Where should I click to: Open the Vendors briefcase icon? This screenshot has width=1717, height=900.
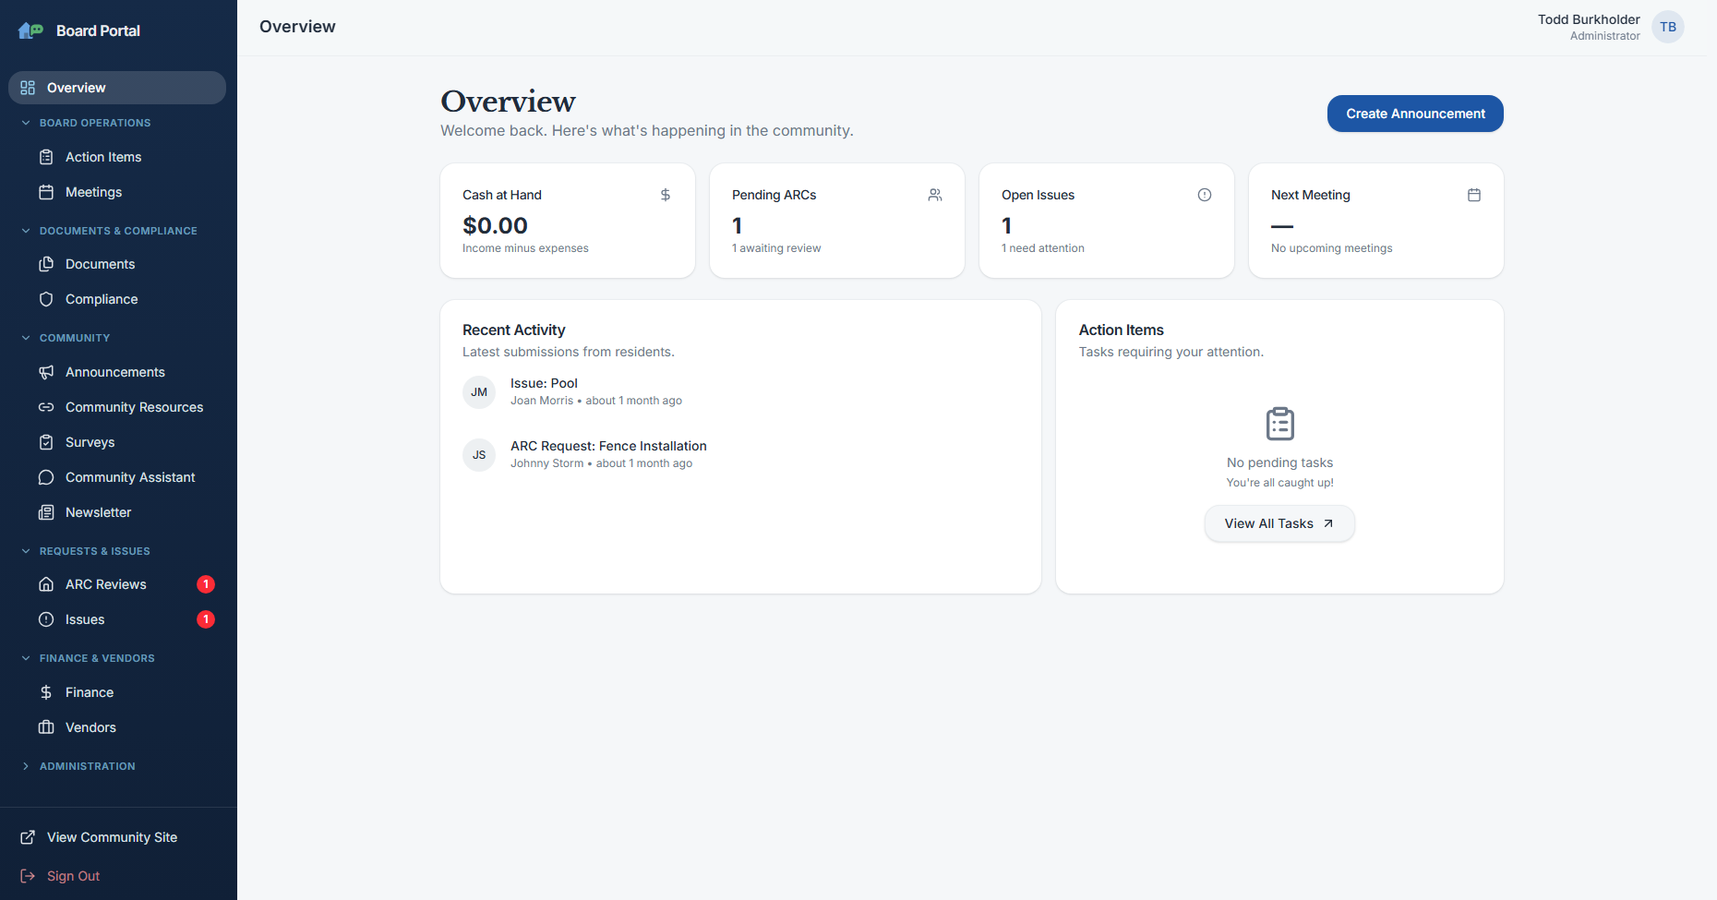coord(46,727)
